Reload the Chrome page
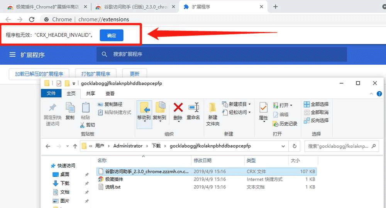The width and height of the screenshot is (386, 208). click(x=32, y=19)
